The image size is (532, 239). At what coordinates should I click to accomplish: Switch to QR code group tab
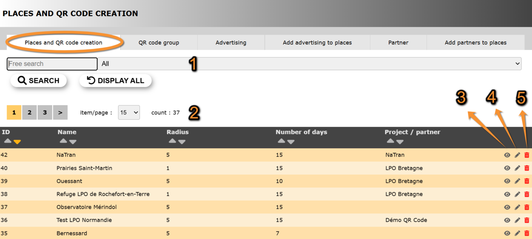159,43
